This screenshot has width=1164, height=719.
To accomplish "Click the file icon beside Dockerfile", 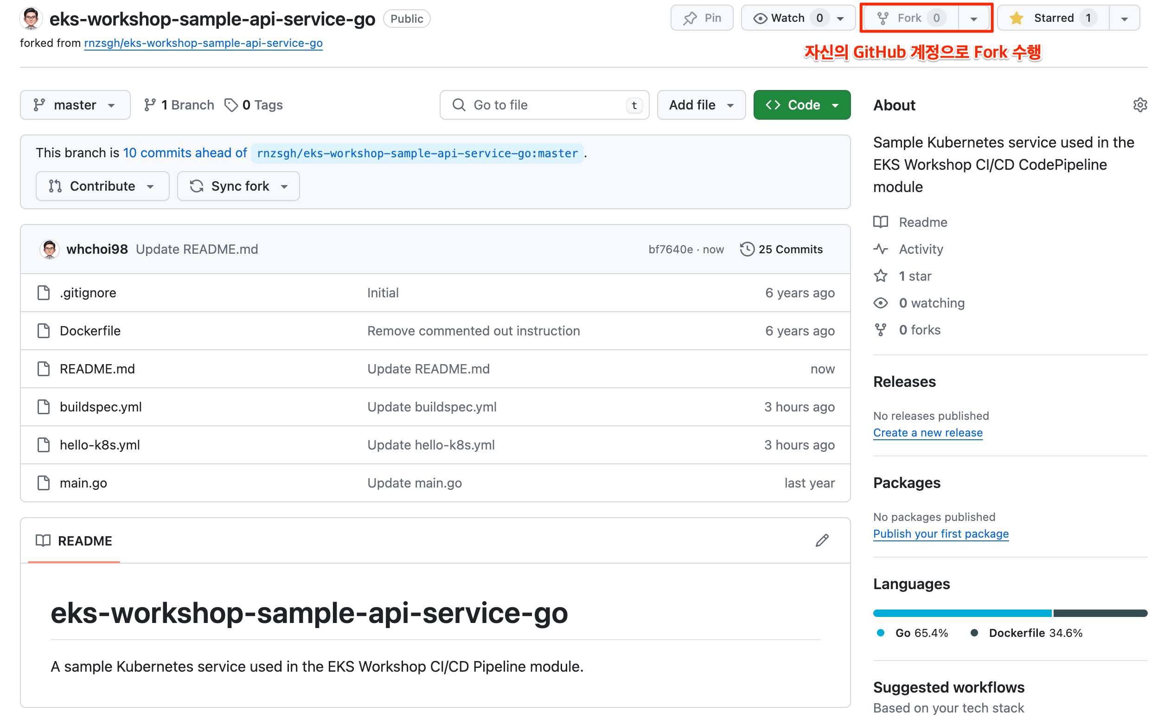I will tap(44, 331).
